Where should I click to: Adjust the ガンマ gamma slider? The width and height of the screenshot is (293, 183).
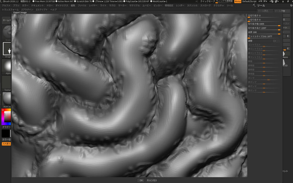264,78
